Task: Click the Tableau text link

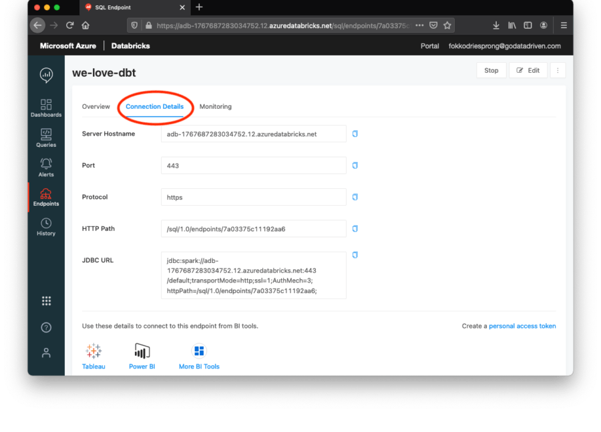Action: 93,367
